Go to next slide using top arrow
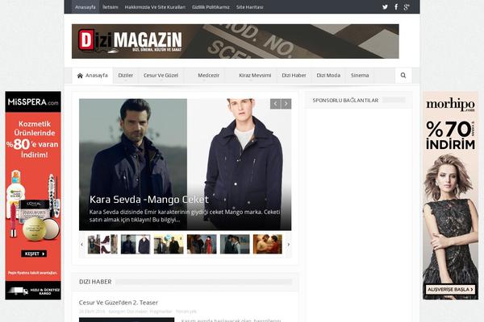Image resolution: width=484 pixels, height=322 pixels. (x=286, y=104)
